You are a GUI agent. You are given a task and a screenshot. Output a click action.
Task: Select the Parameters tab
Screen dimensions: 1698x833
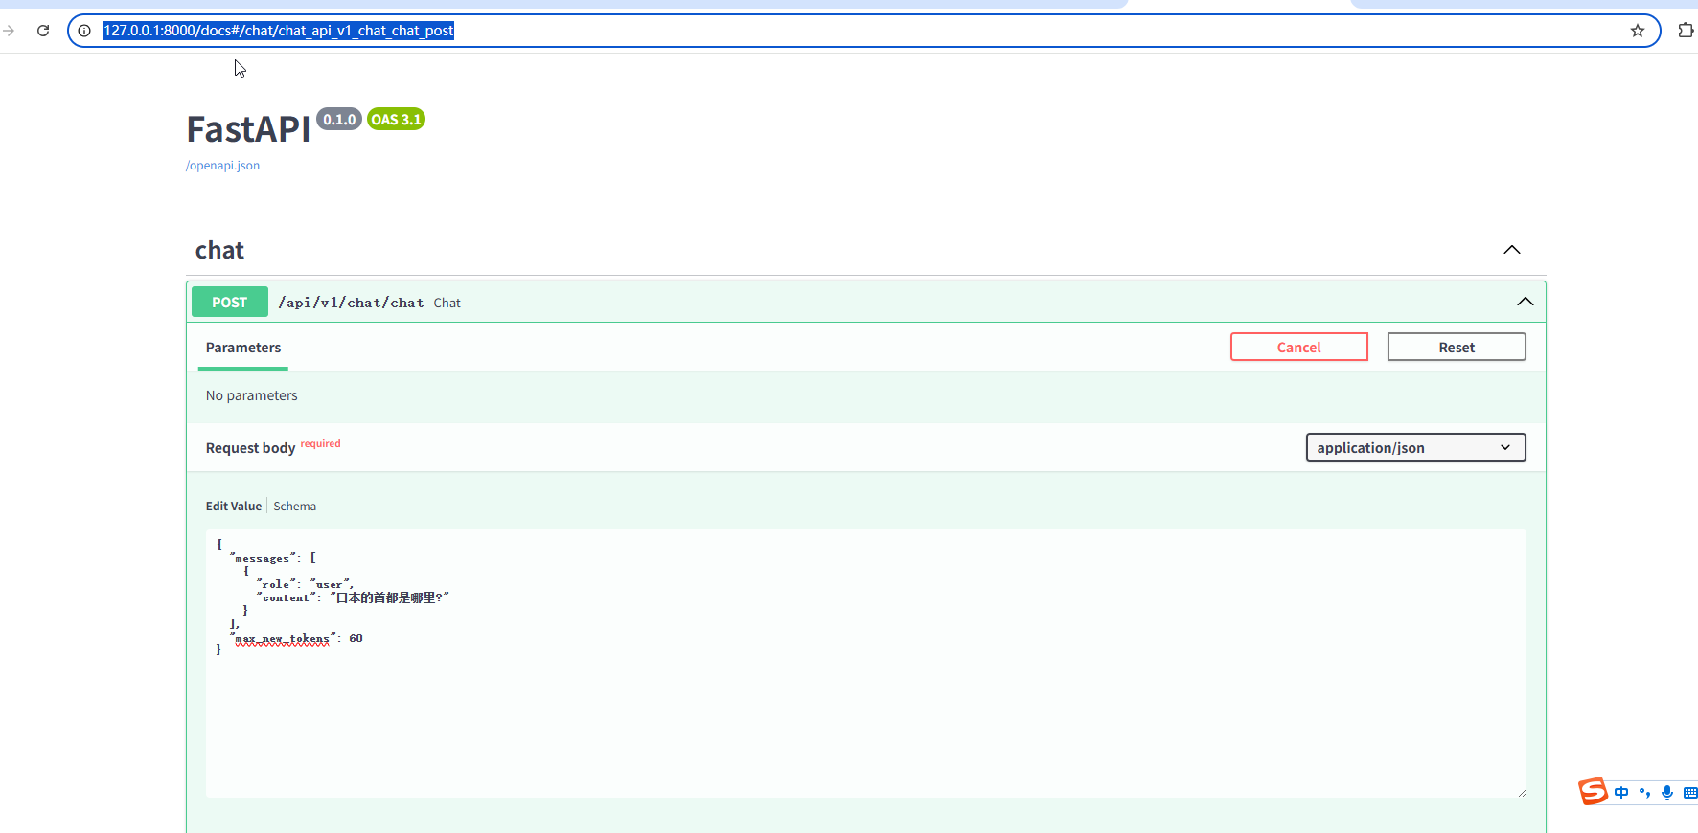(243, 348)
